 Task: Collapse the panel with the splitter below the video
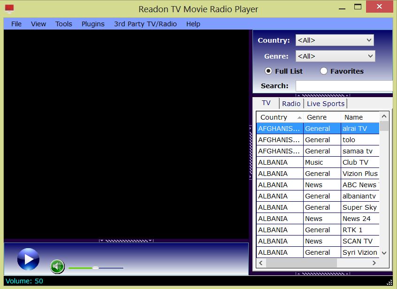coord(126,241)
